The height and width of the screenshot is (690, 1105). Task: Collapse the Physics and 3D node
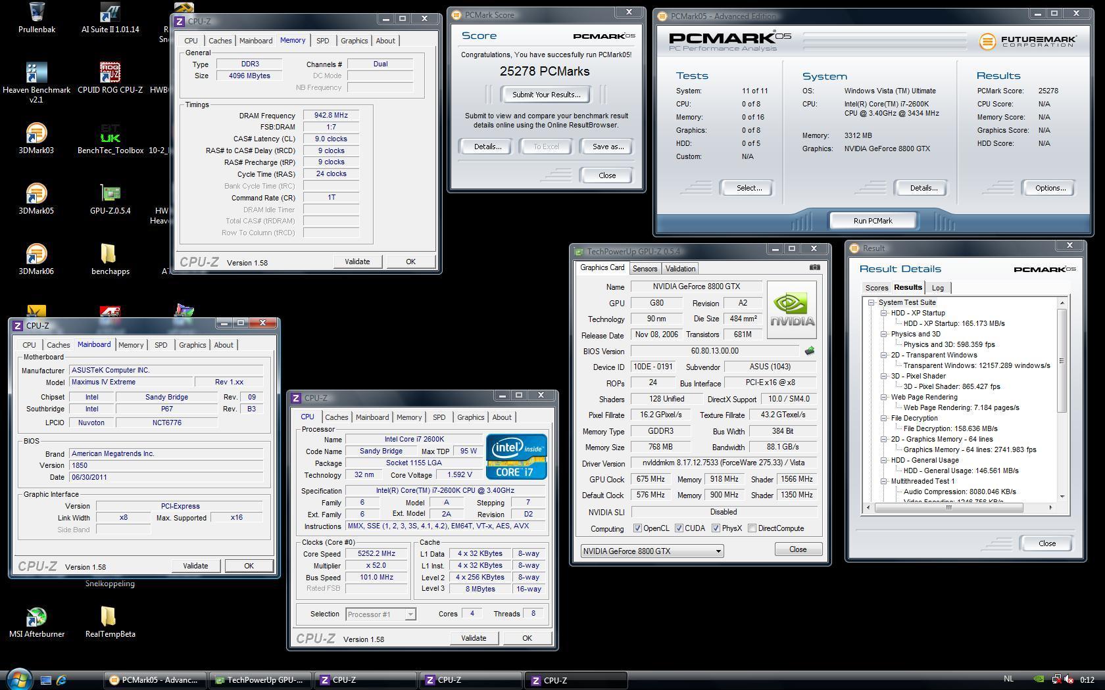point(884,334)
